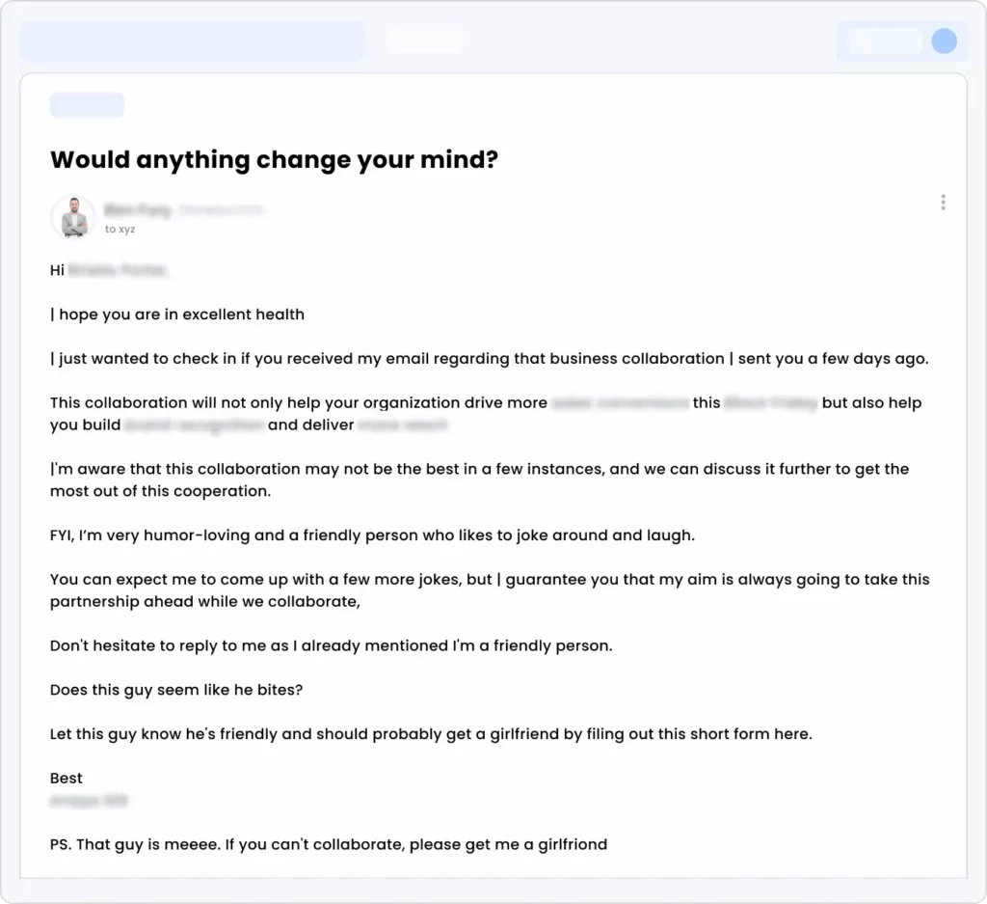Click the blue profile avatar top-right

pyautogui.click(x=944, y=41)
